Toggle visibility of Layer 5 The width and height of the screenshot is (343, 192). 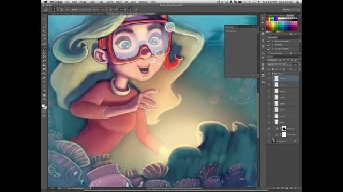pyautogui.click(x=269, y=97)
